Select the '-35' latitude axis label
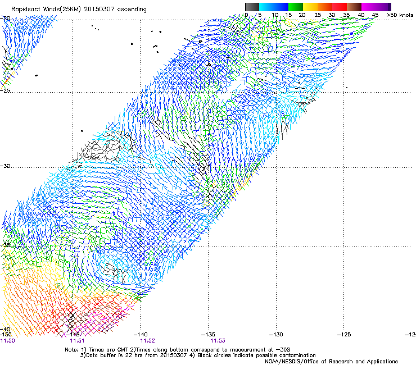Image resolution: width=416 pixels, height=365 pixels. [5, 245]
